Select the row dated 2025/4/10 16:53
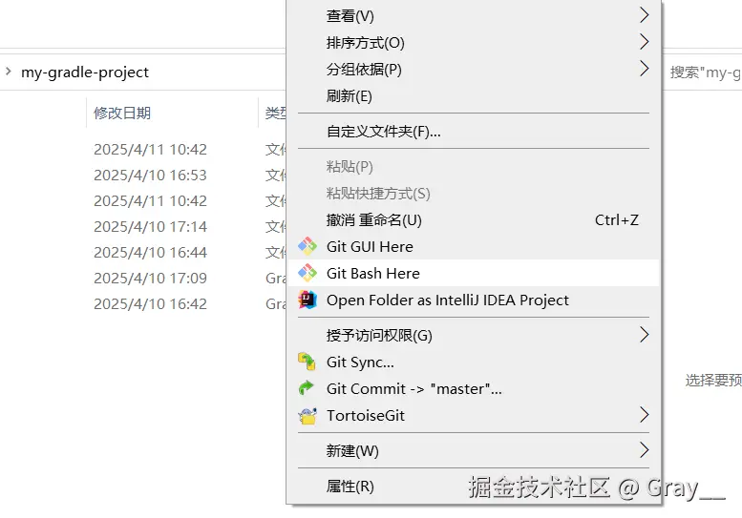Image resolution: width=742 pixels, height=518 pixels. click(x=150, y=176)
